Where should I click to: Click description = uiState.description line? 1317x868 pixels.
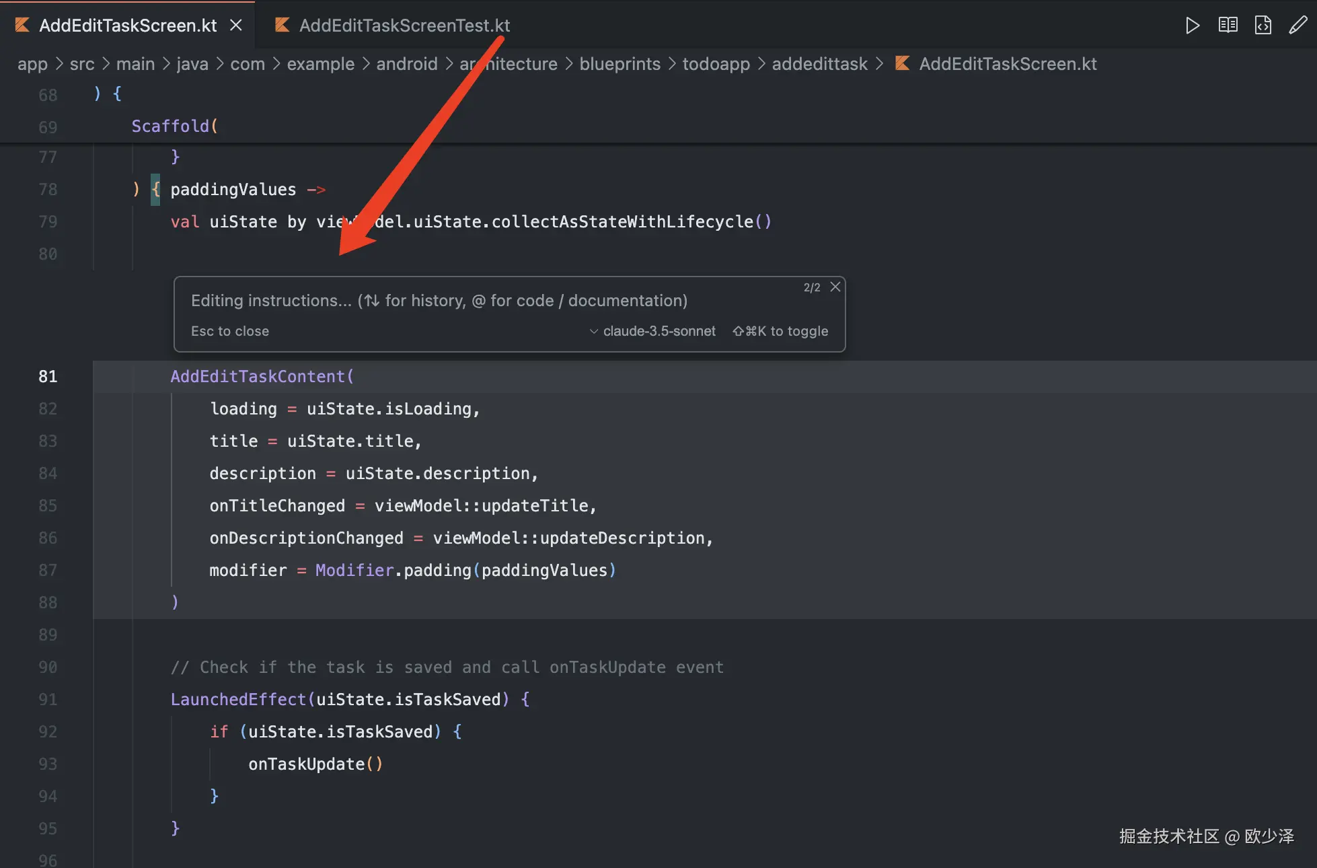pos(374,474)
